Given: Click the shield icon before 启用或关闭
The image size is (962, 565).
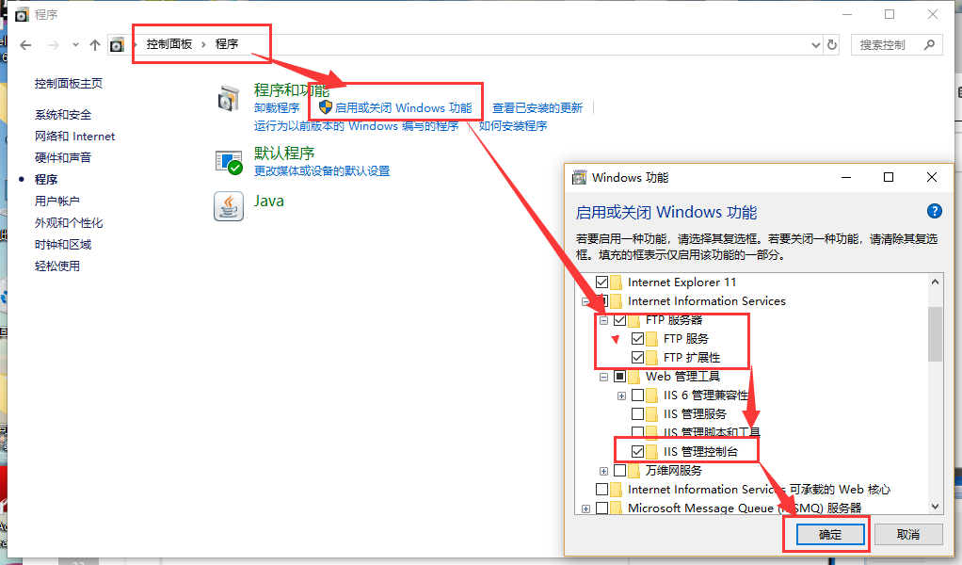Looking at the screenshot, I should coord(325,107).
